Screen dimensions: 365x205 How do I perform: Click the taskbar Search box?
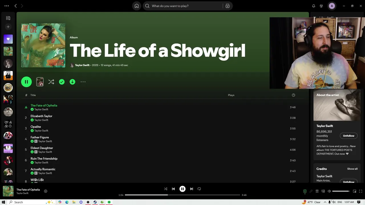click(x=31, y=202)
